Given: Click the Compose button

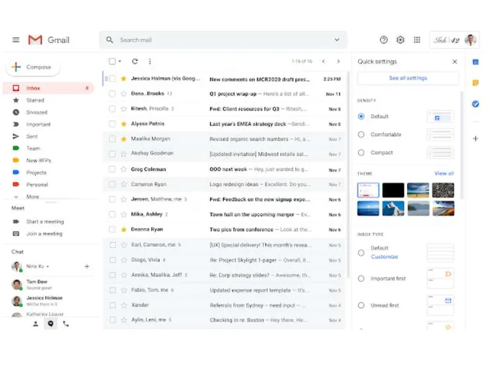Looking at the screenshot, I should [33, 67].
